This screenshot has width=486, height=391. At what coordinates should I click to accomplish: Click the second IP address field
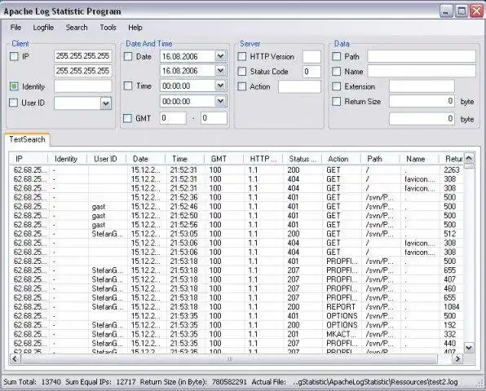pyautogui.click(x=82, y=71)
